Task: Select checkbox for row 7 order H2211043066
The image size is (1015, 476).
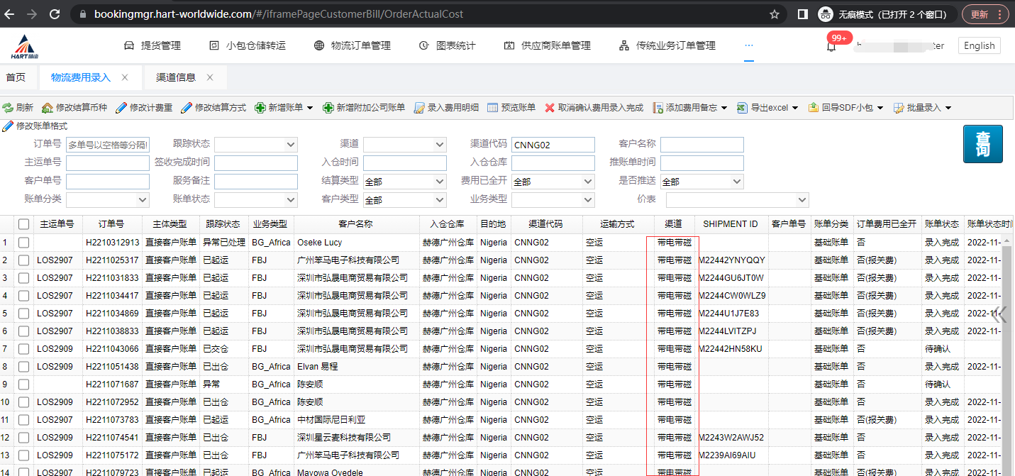Action: 24,349
